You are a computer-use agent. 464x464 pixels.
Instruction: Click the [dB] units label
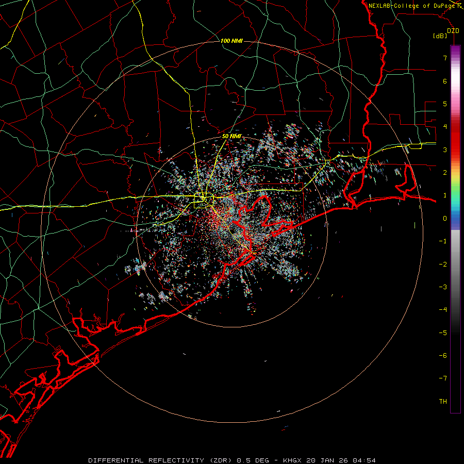[440, 36]
